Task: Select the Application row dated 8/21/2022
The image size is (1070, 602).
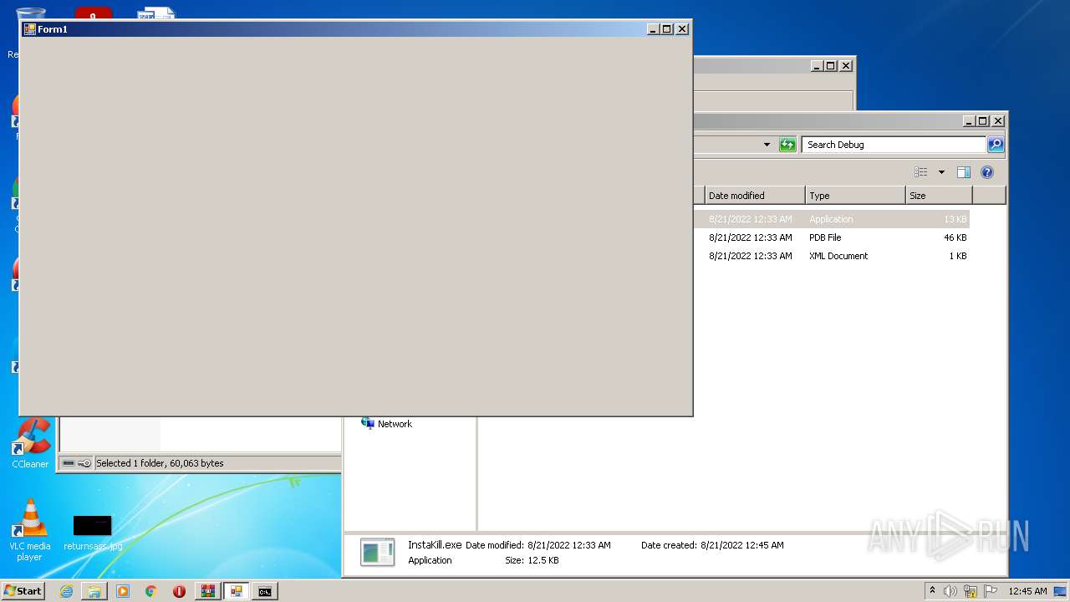Action: 832,219
